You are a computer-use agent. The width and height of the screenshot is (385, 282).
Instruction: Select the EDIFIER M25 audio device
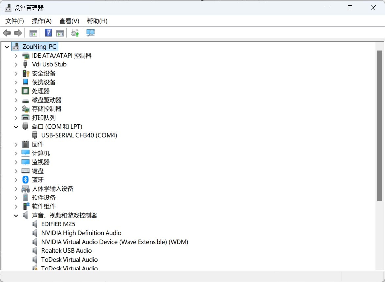point(58,224)
